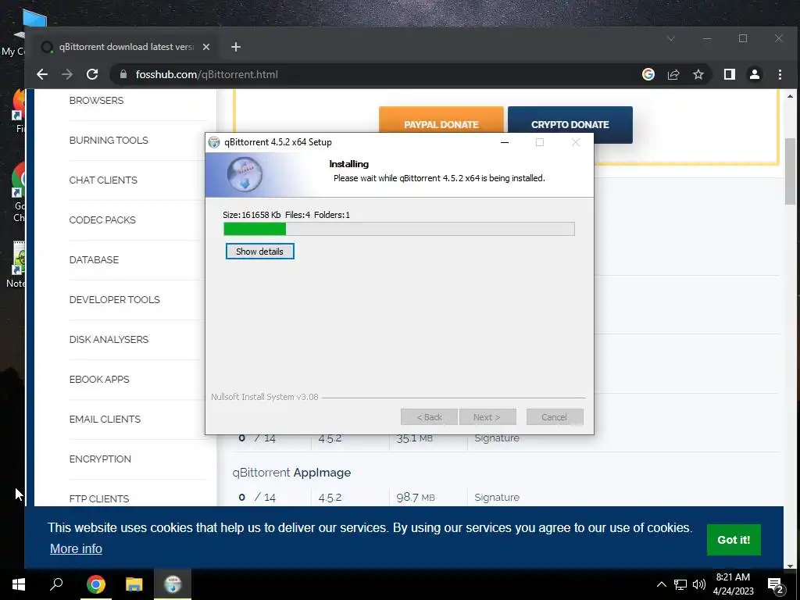Open notification center with 2 alerts
This screenshot has width=800, height=600.
776,584
